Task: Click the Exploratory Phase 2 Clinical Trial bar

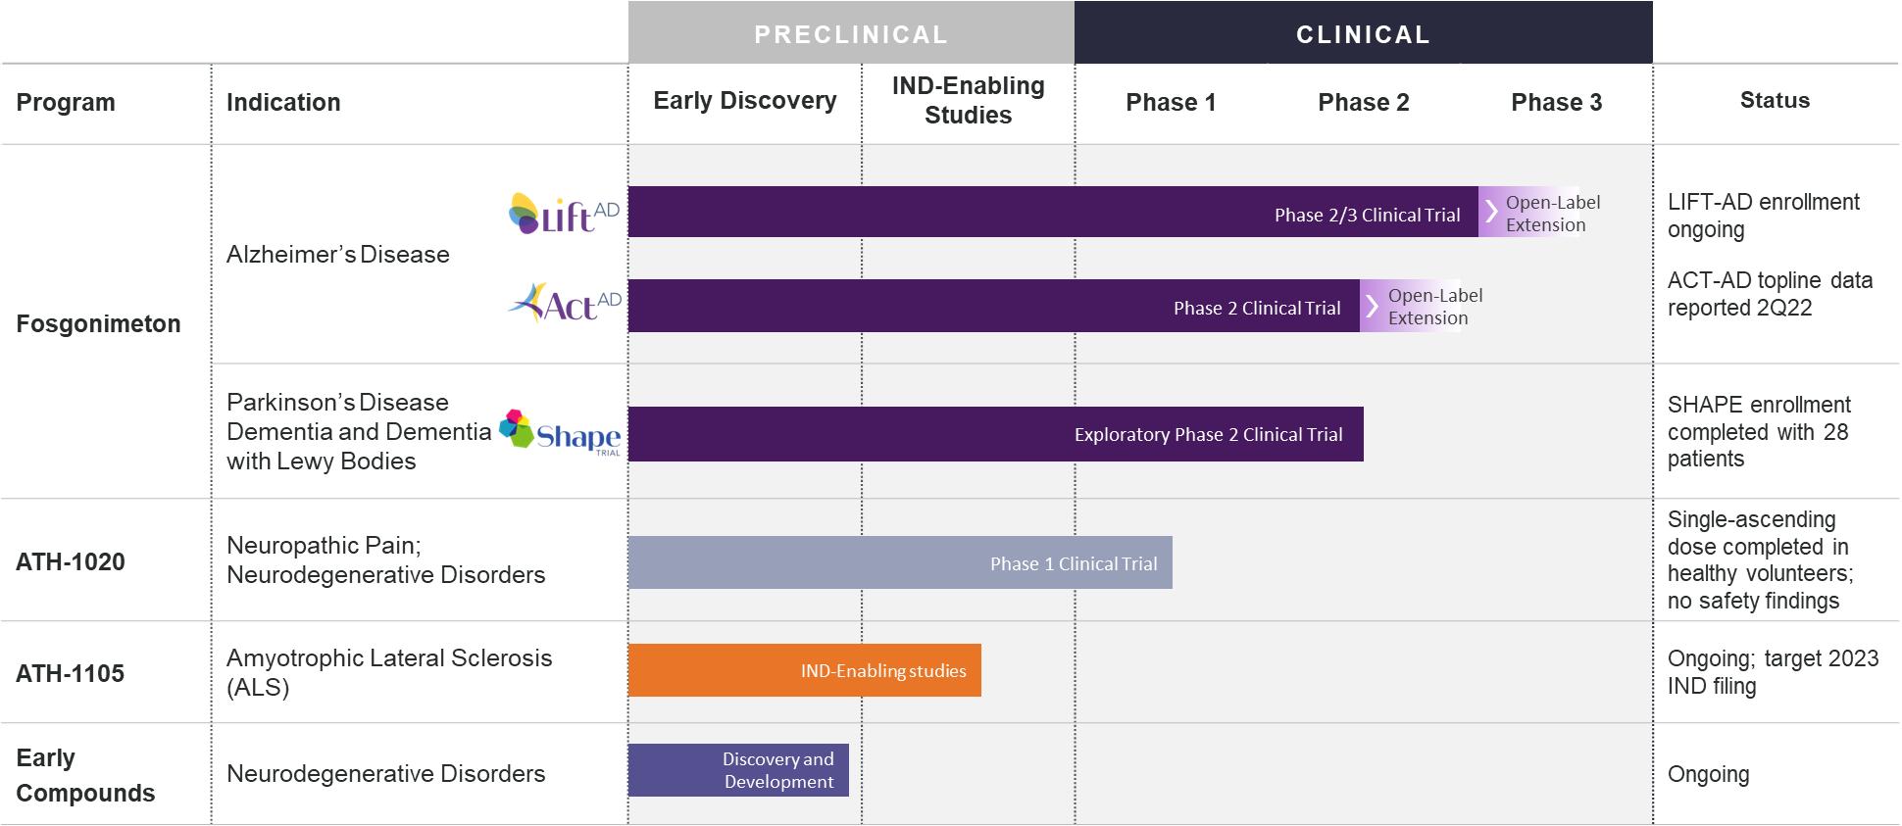Action: [995, 434]
